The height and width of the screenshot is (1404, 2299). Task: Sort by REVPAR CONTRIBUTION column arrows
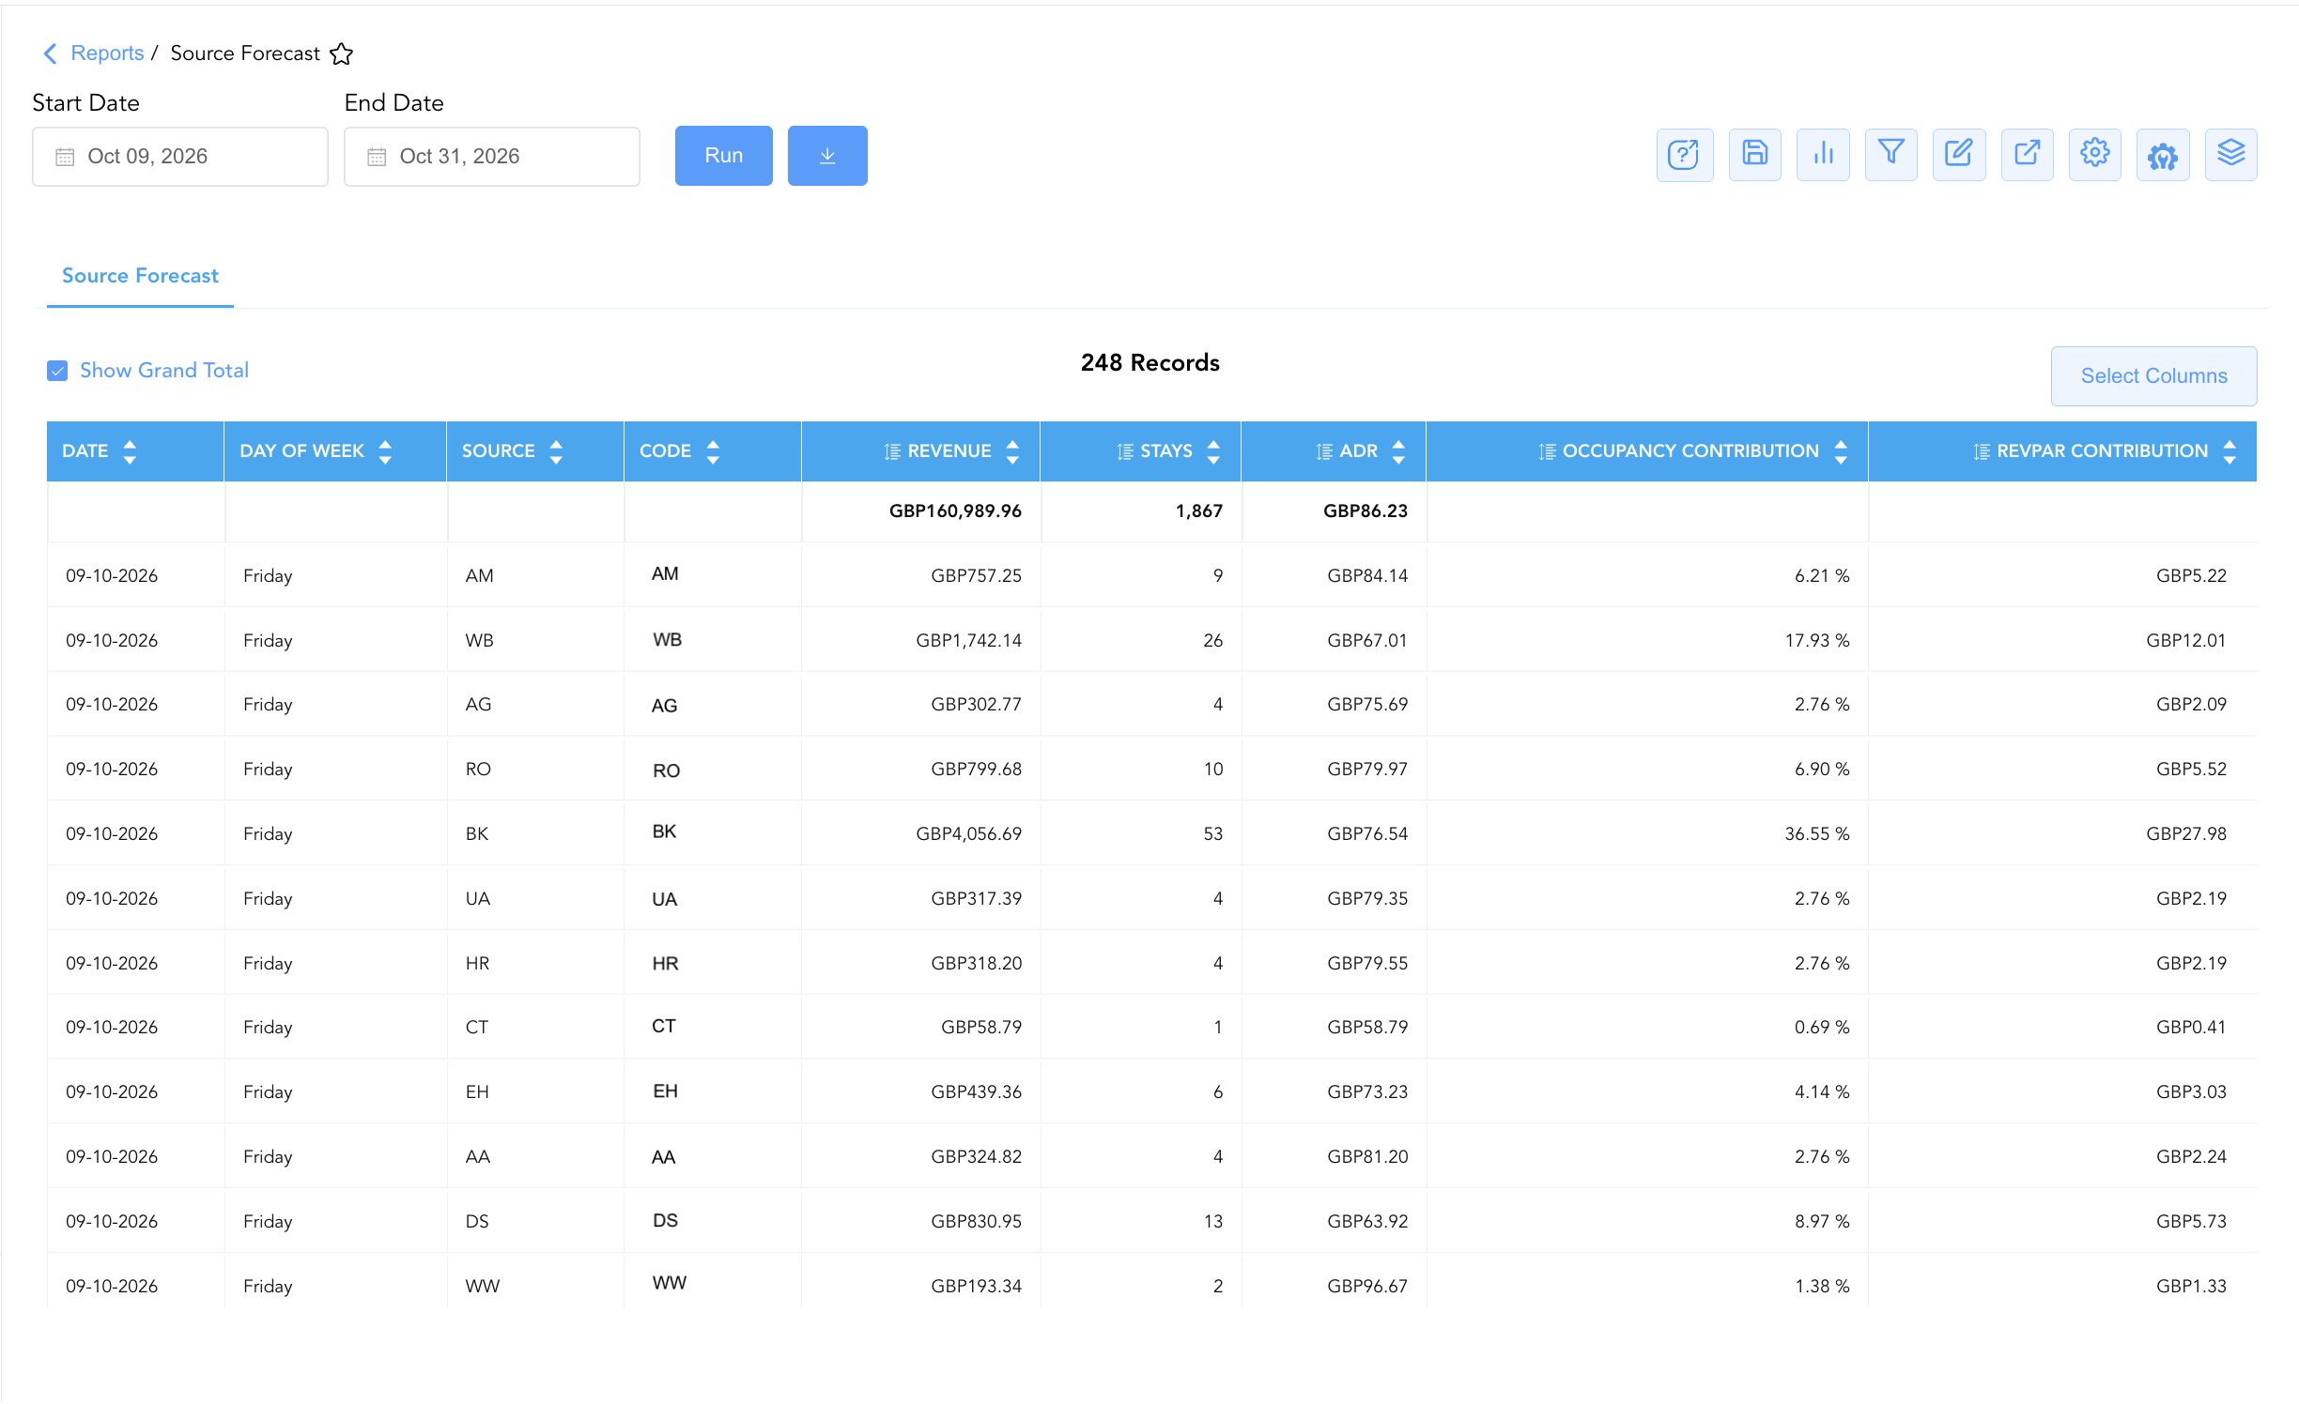click(2230, 451)
